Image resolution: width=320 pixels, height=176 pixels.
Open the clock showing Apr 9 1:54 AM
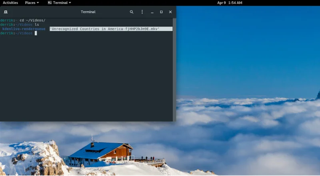(230, 3)
